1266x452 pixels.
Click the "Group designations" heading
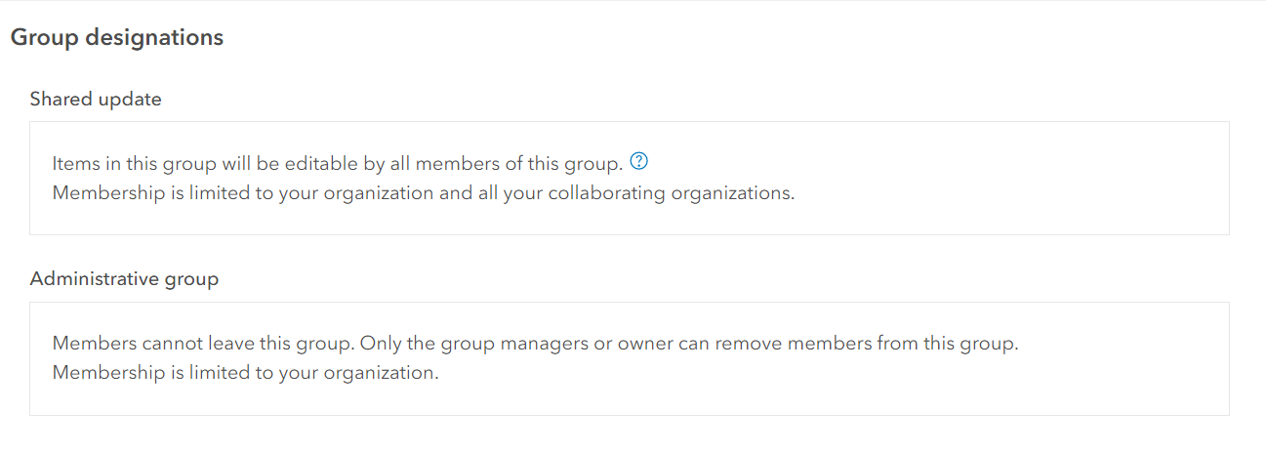116,38
